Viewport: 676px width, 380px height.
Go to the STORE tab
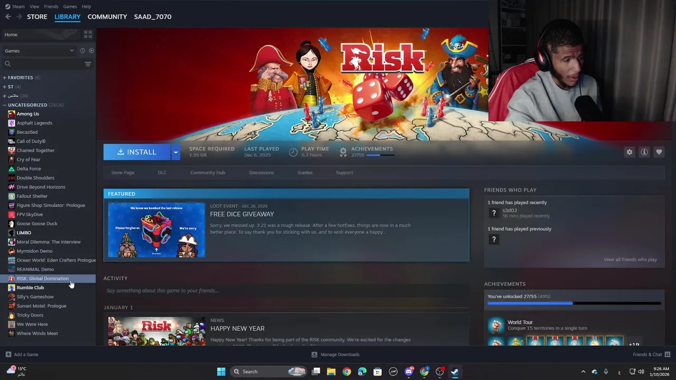click(37, 17)
